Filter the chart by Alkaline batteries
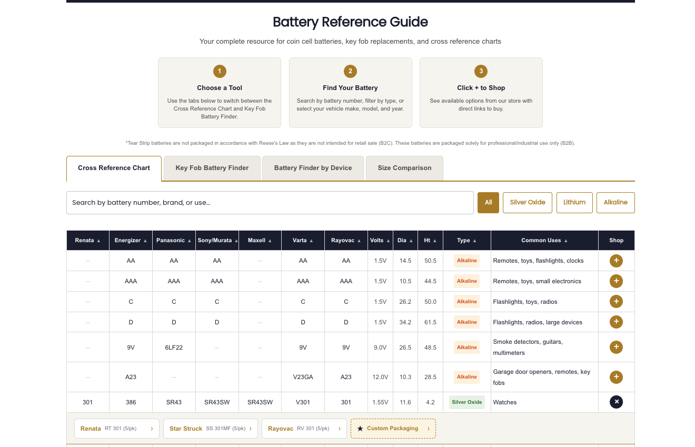This screenshot has height=447, width=695. [x=615, y=202]
